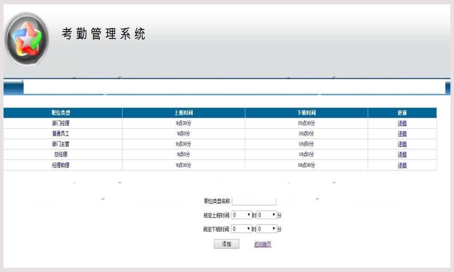Click the 添加 button
This screenshot has width=454, height=272.
[227, 244]
